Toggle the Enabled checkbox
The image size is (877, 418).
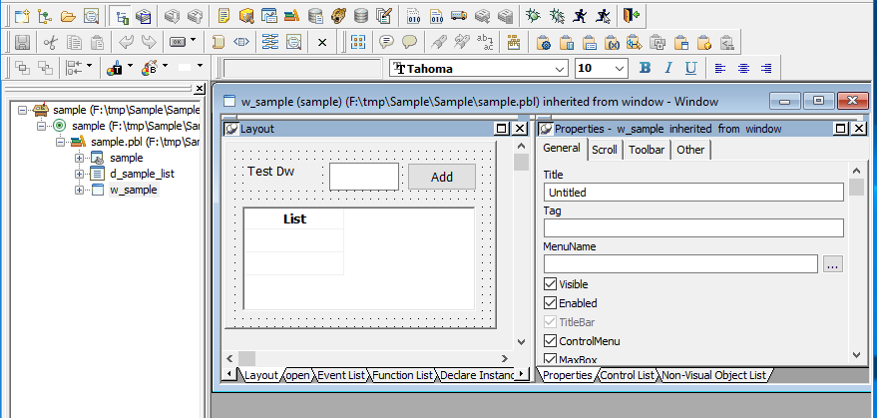coord(550,303)
